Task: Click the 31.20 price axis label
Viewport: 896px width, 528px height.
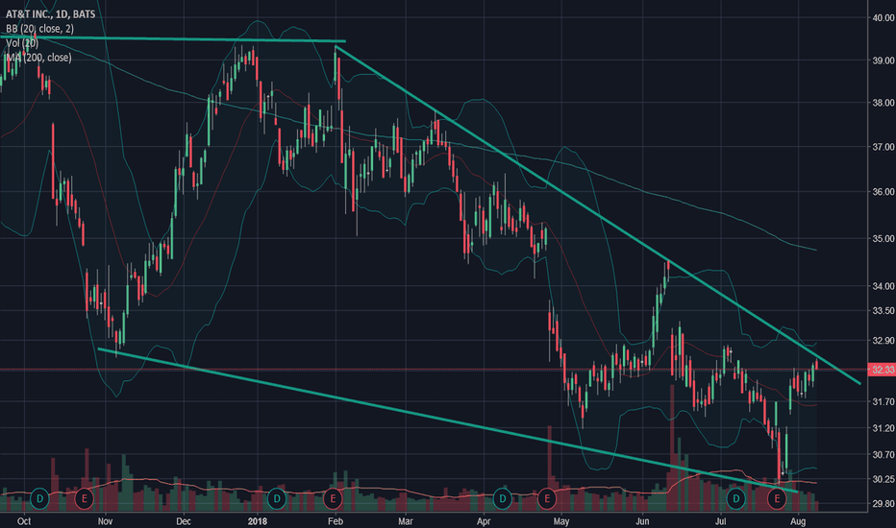Action: click(883, 428)
